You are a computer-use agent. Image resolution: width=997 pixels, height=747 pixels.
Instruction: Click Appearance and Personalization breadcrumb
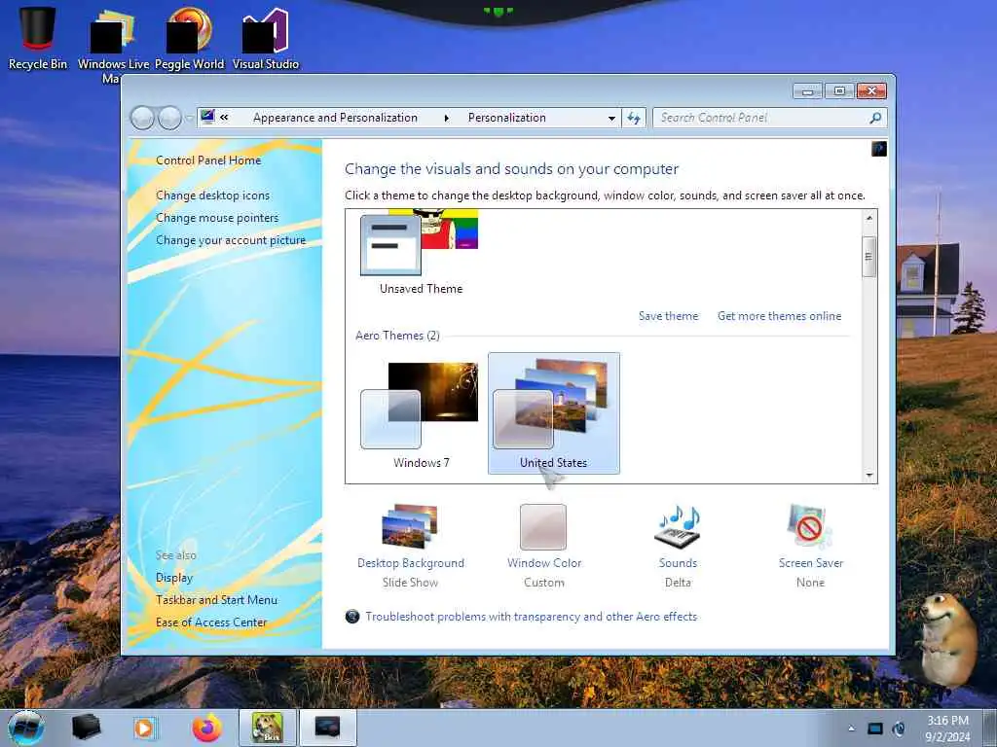tap(335, 118)
